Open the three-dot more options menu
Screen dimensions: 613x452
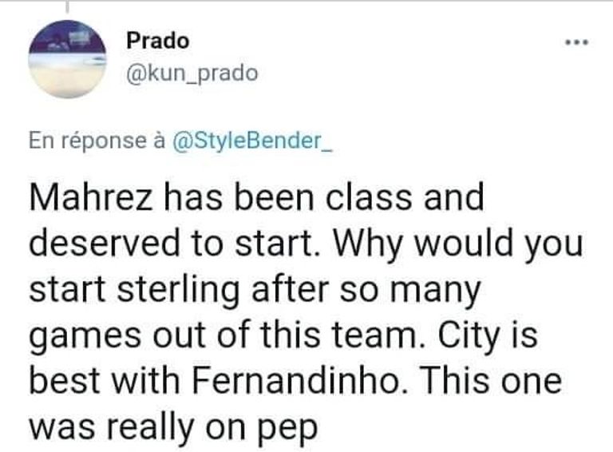(577, 42)
